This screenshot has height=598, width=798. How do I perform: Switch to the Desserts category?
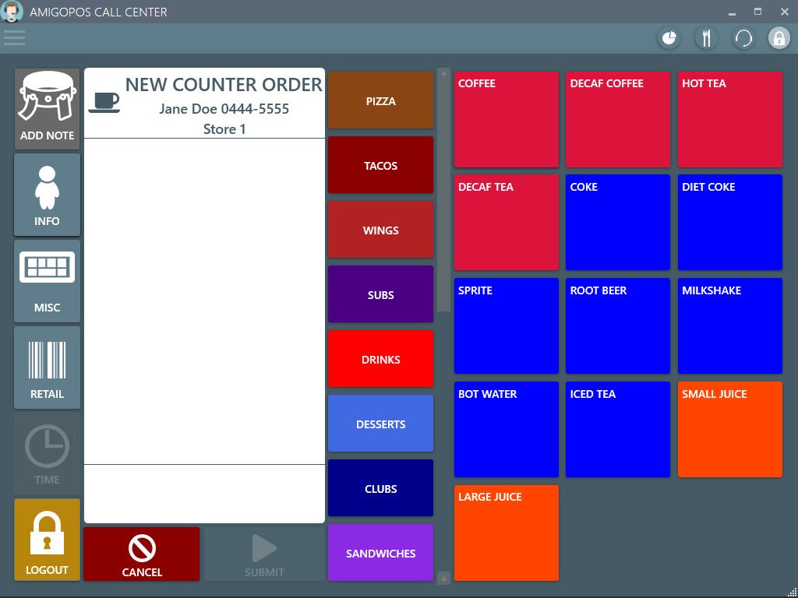click(x=380, y=424)
